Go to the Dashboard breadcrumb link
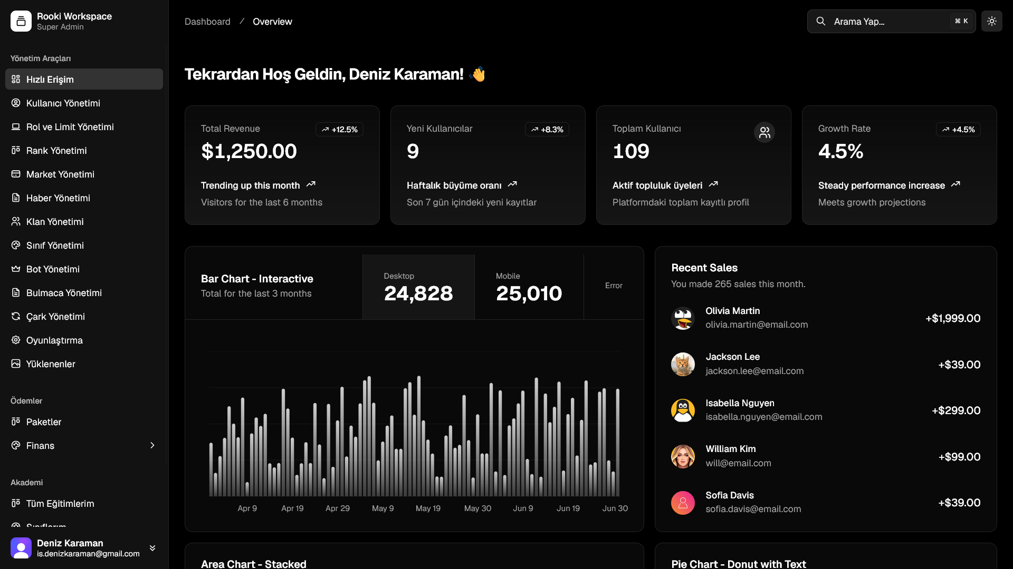1013x569 pixels. point(207,22)
